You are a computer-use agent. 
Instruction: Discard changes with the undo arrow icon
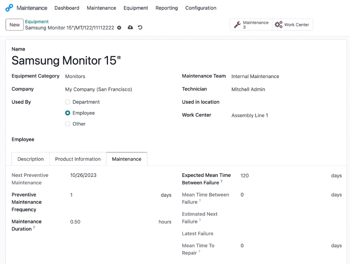[140, 27]
